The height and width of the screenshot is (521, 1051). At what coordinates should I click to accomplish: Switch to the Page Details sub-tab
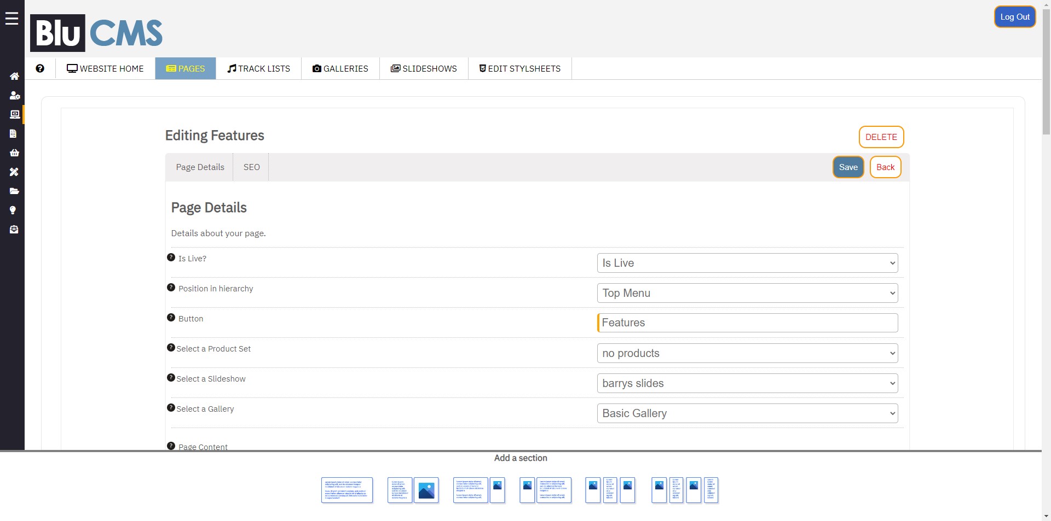click(x=200, y=167)
